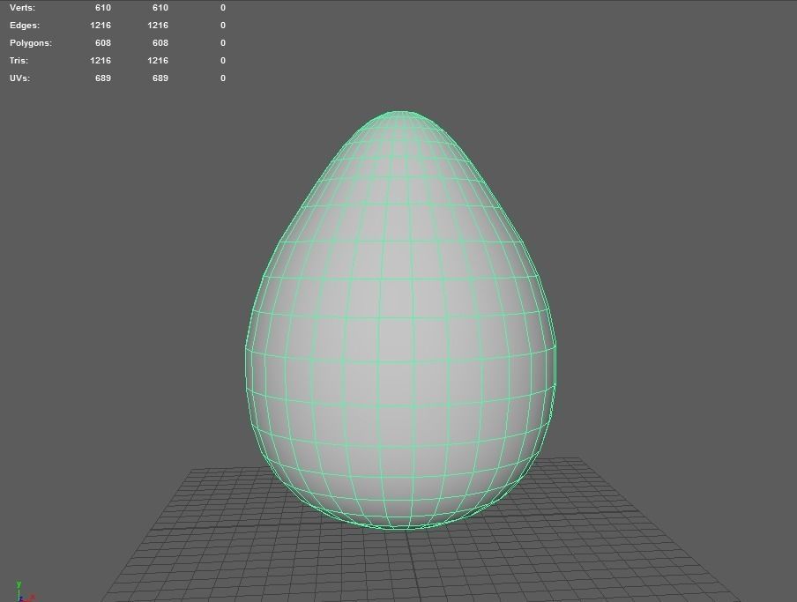Viewport: 797px width, 602px height.
Task: Click the first Polygons value 608
Action: coord(103,42)
